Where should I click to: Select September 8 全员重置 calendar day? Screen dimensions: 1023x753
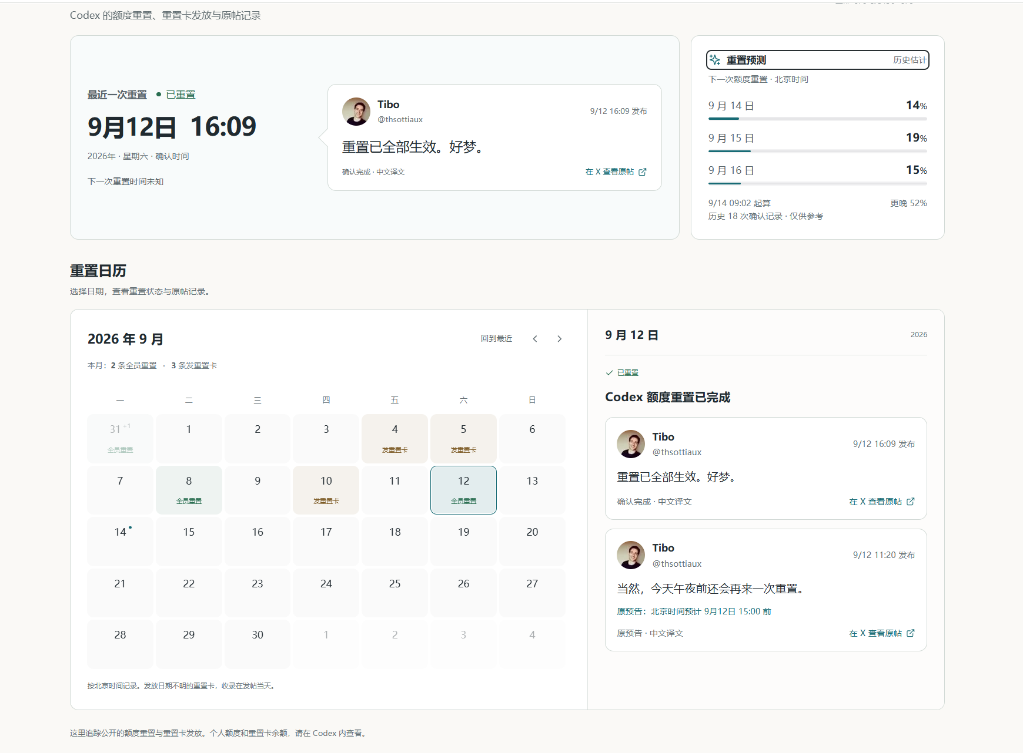point(189,490)
